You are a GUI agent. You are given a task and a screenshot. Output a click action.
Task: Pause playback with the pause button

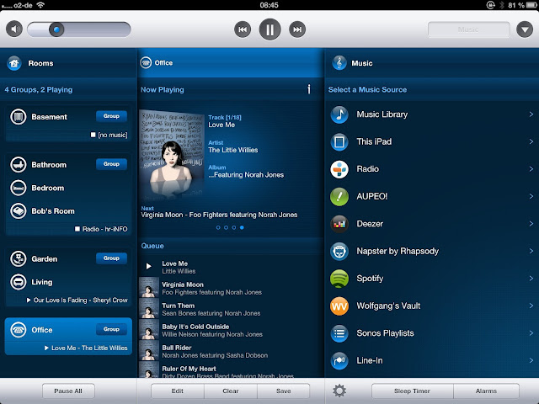[269, 29]
